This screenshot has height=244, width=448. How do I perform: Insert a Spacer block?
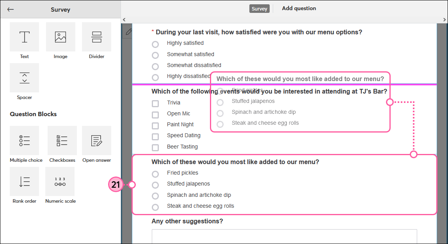(24, 78)
